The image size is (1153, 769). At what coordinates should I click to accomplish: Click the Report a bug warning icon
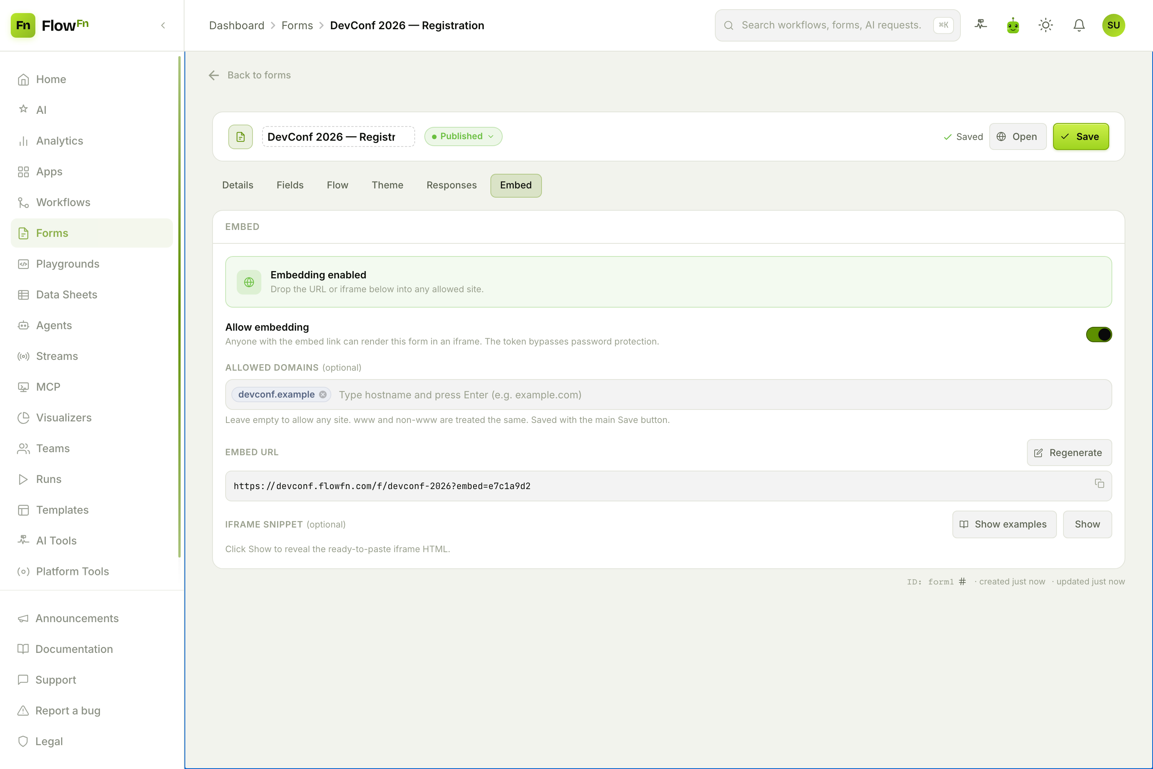(23, 711)
